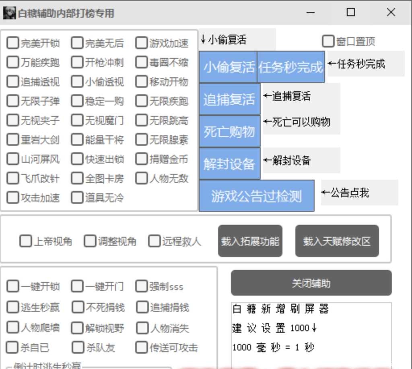Screen dimensions: 412x369
Task: Check the 一键开门 box
Action: (77, 286)
